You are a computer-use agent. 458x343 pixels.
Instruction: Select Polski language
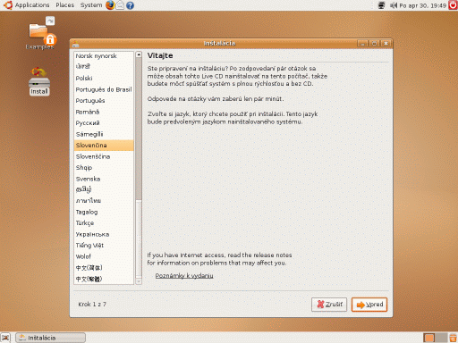point(104,78)
